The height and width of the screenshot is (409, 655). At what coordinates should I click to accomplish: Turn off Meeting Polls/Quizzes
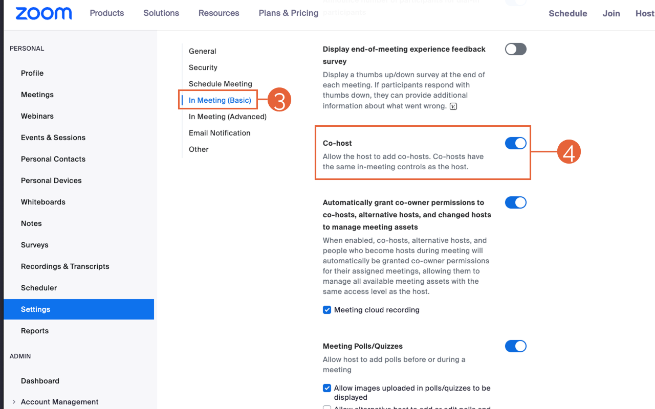pos(515,346)
